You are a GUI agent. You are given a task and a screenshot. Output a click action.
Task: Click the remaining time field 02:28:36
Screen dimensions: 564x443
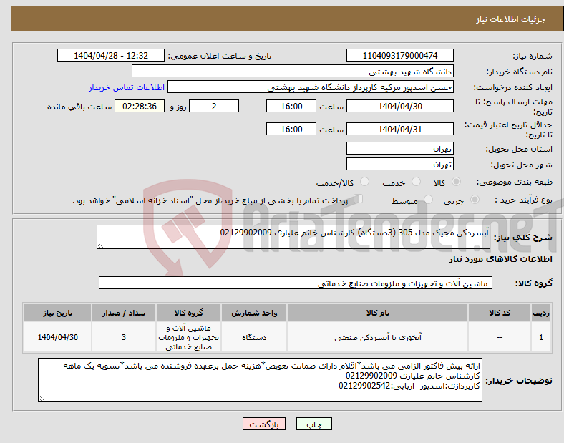(140, 106)
